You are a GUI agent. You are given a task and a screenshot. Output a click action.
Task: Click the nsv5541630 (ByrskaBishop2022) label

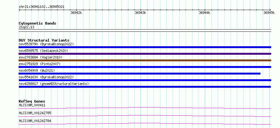point(46,77)
